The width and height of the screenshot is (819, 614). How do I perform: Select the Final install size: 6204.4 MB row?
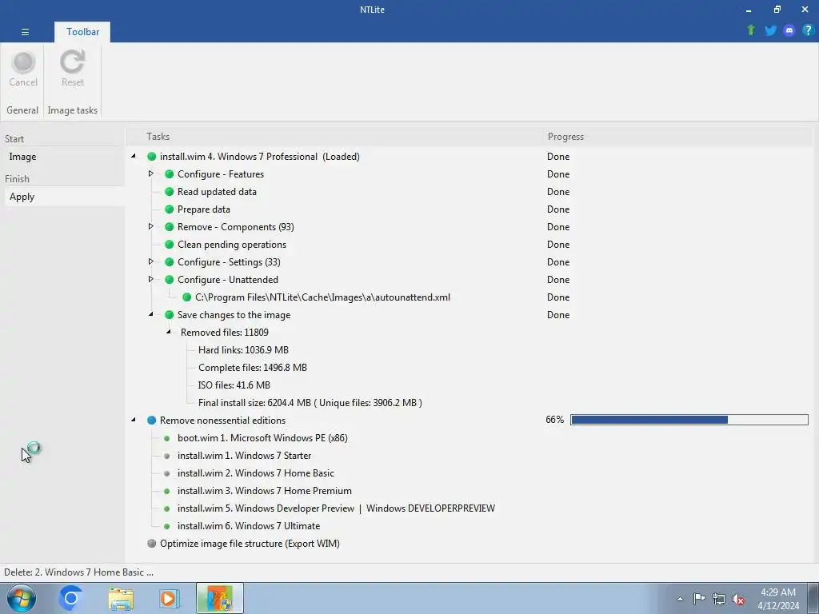pyautogui.click(x=310, y=403)
